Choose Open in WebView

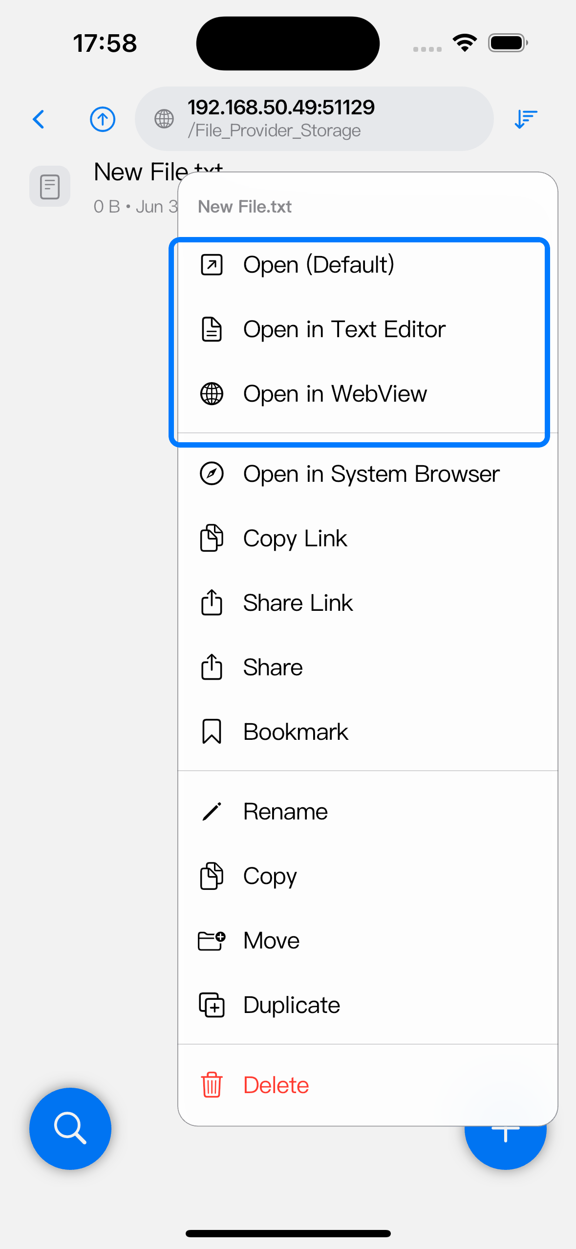click(x=367, y=394)
